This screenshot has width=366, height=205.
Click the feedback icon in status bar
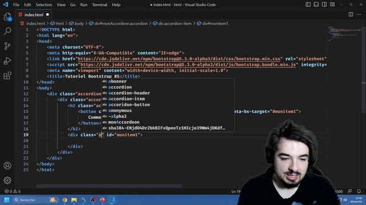click(349, 191)
